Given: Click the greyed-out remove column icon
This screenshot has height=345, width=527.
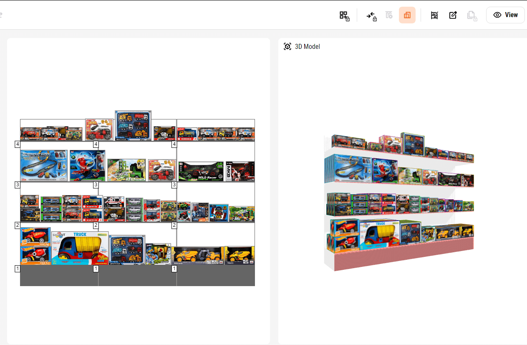Looking at the screenshot, I should tap(389, 15).
